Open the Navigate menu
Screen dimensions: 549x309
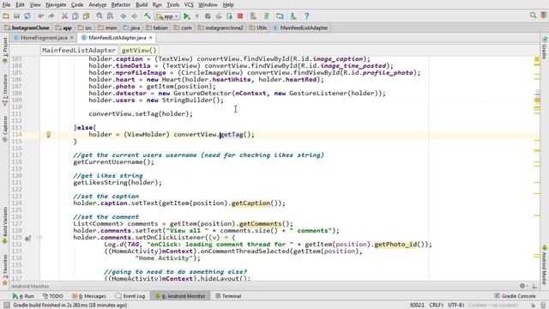56,5
